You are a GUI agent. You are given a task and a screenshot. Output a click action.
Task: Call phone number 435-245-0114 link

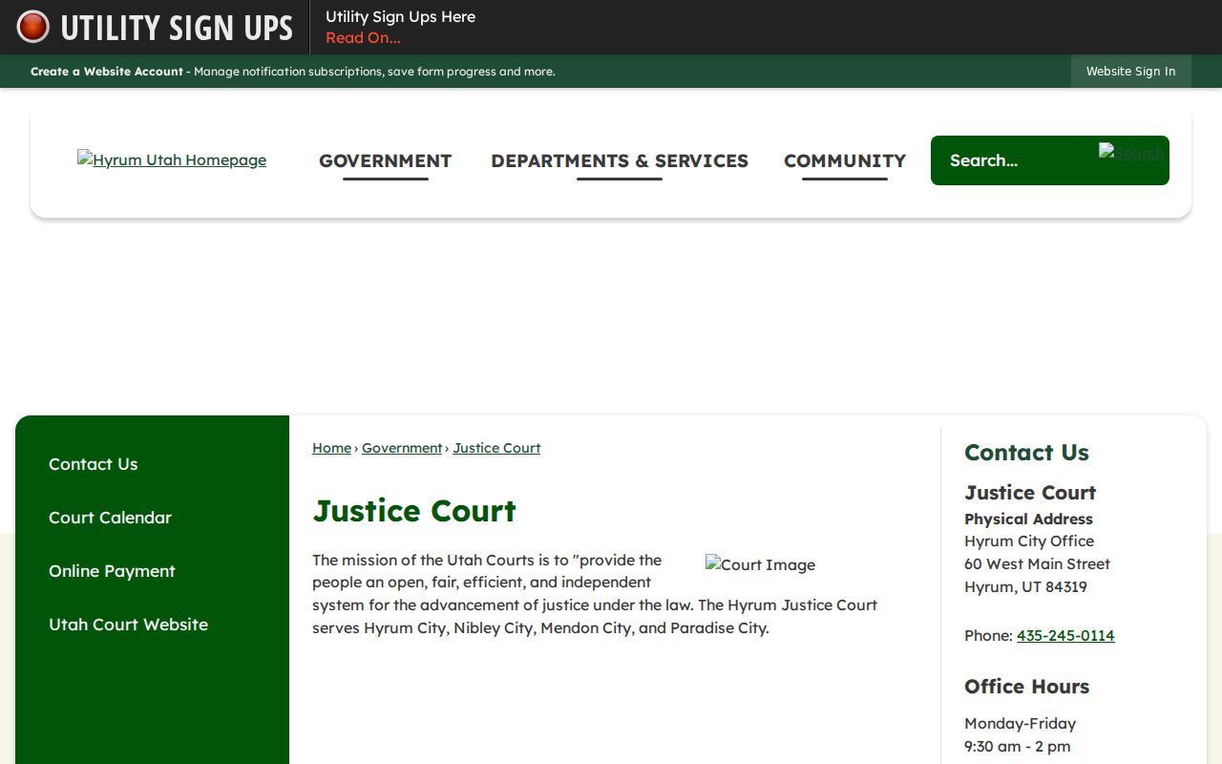pyautogui.click(x=1065, y=635)
